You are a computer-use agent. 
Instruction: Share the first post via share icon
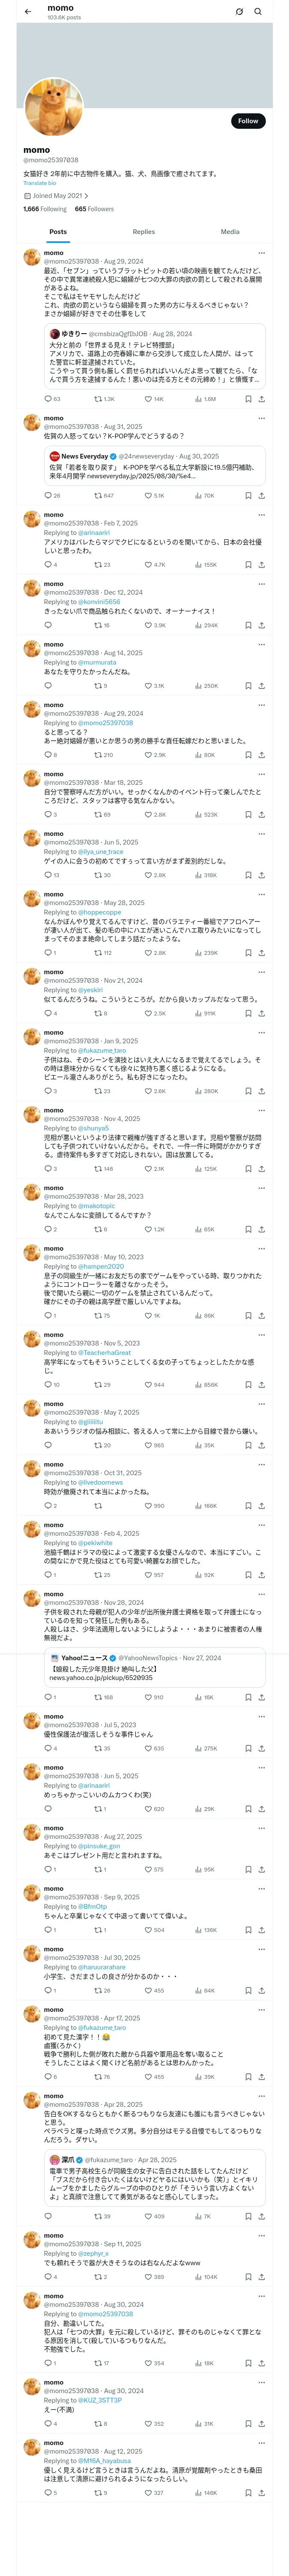261,399
